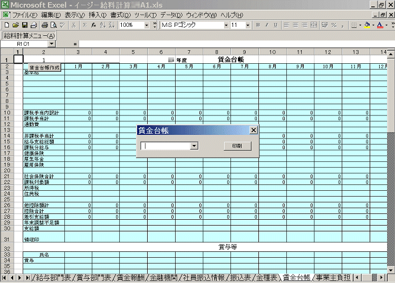Click the Center alignment icon
Screen dimensions: 395x283
295,25
